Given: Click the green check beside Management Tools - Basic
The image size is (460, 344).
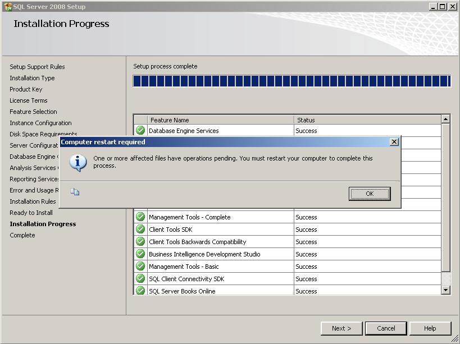Looking at the screenshot, I should pyautogui.click(x=140, y=266).
